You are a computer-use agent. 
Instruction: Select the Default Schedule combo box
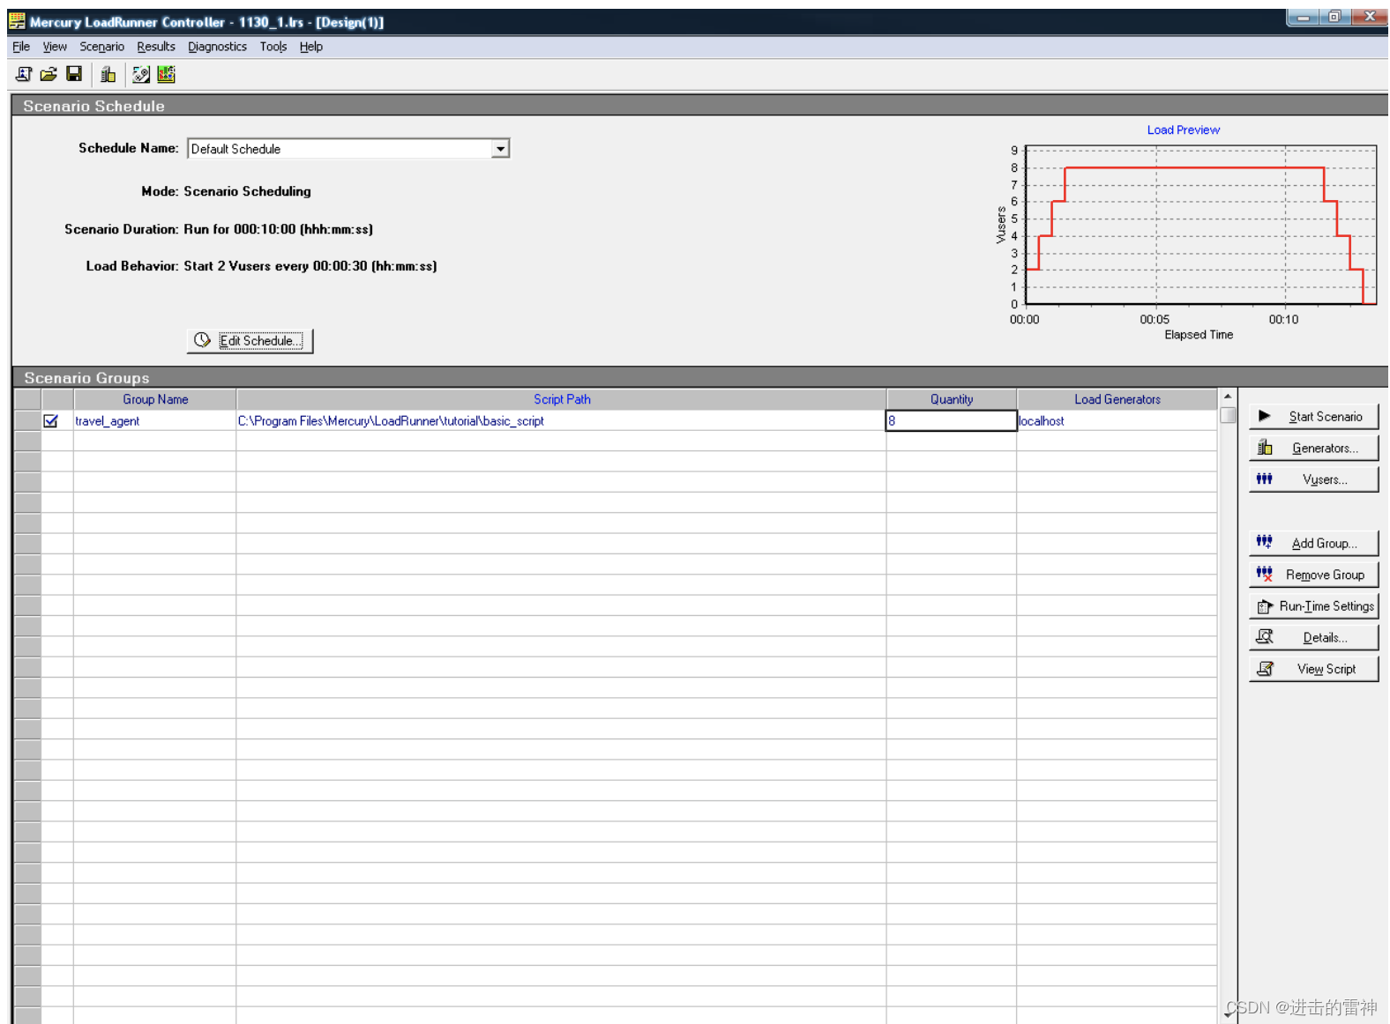click(x=348, y=149)
